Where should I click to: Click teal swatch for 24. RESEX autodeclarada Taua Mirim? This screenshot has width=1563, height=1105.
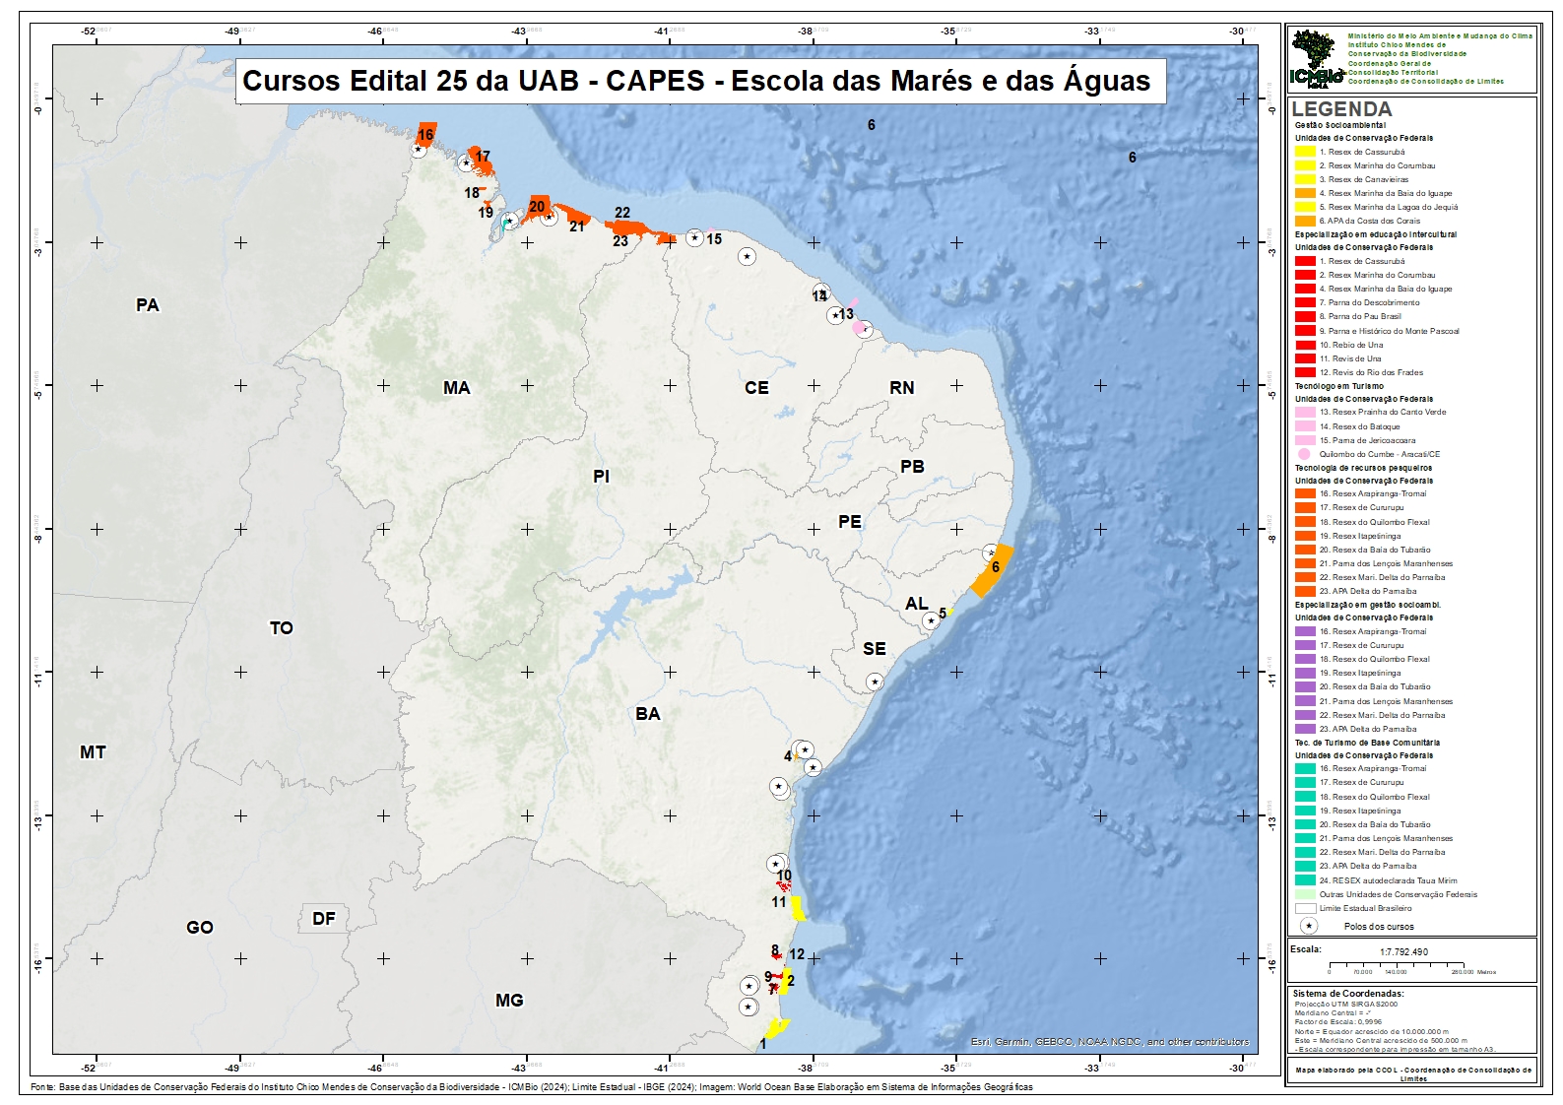click(x=1305, y=880)
